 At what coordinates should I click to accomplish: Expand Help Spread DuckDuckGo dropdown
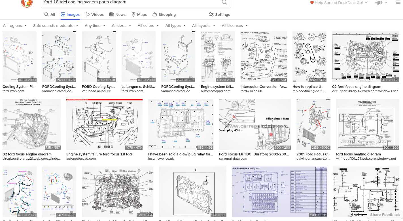click(x=339, y=3)
